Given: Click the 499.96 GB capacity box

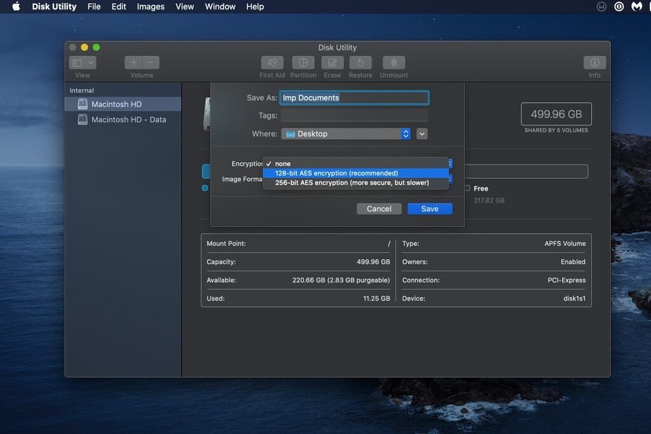Looking at the screenshot, I should (556, 114).
